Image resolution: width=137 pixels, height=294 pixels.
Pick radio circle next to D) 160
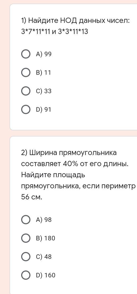[x=26, y=275]
